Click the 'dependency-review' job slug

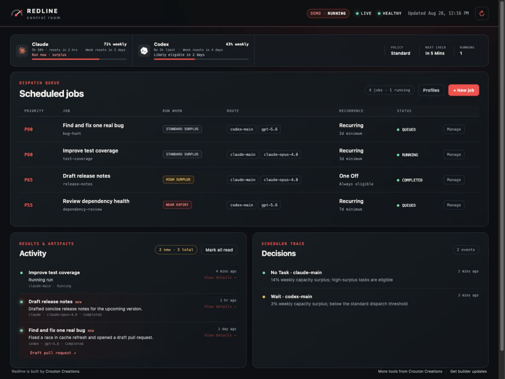82,209
